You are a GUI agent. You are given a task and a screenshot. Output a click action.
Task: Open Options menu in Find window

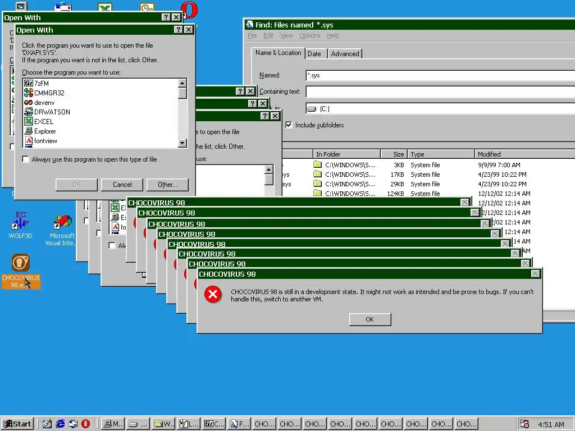click(310, 35)
